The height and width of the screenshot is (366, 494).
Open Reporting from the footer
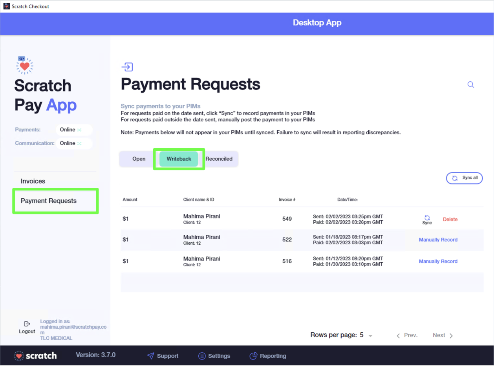[268, 356]
